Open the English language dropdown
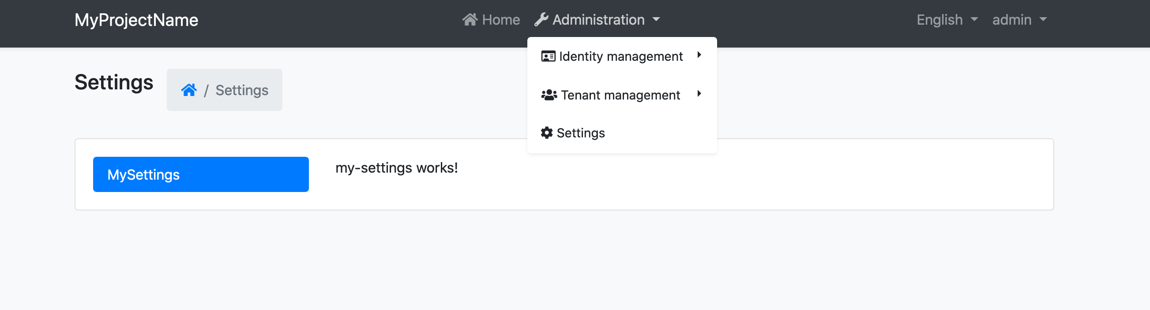Image resolution: width=1150 pixels, height=310 pixels. point(940,20)
